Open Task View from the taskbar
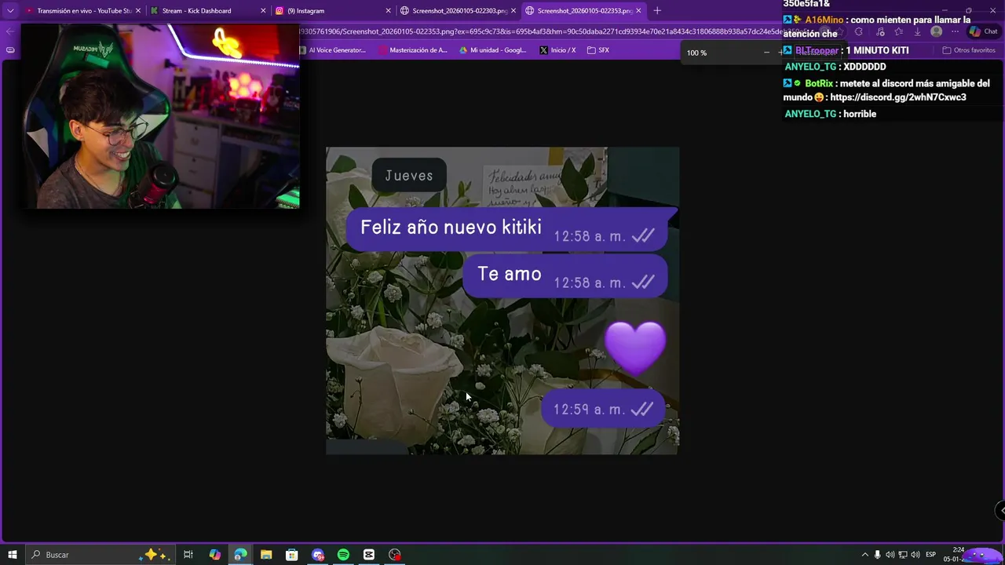This screenshot has height=565, width=1005. tap(188, 555)
